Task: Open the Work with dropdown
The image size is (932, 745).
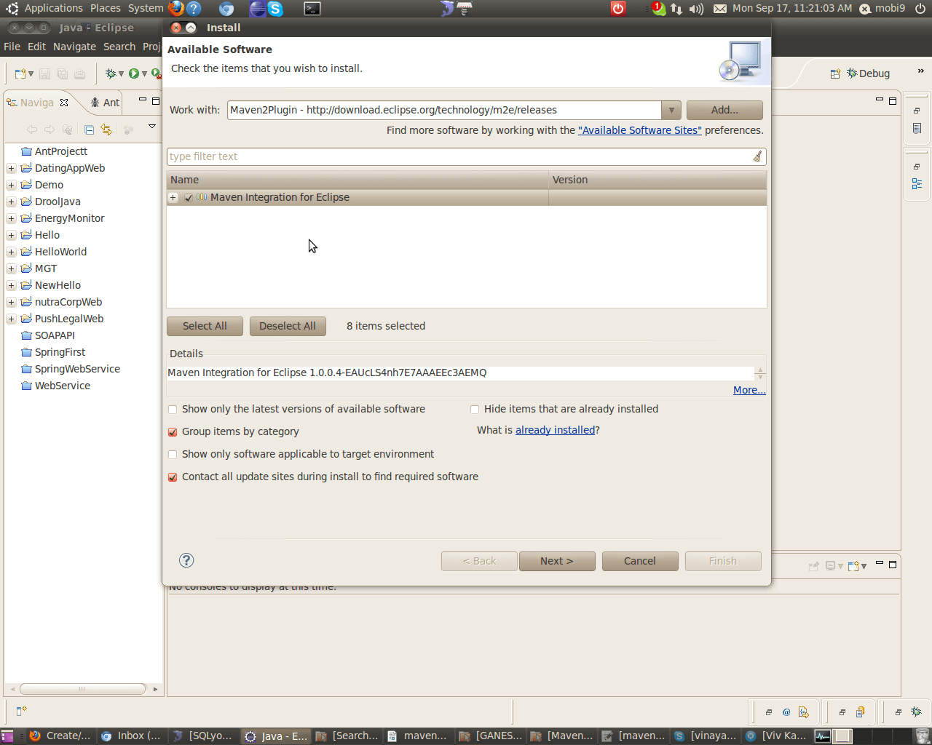Action: (670, 110)
